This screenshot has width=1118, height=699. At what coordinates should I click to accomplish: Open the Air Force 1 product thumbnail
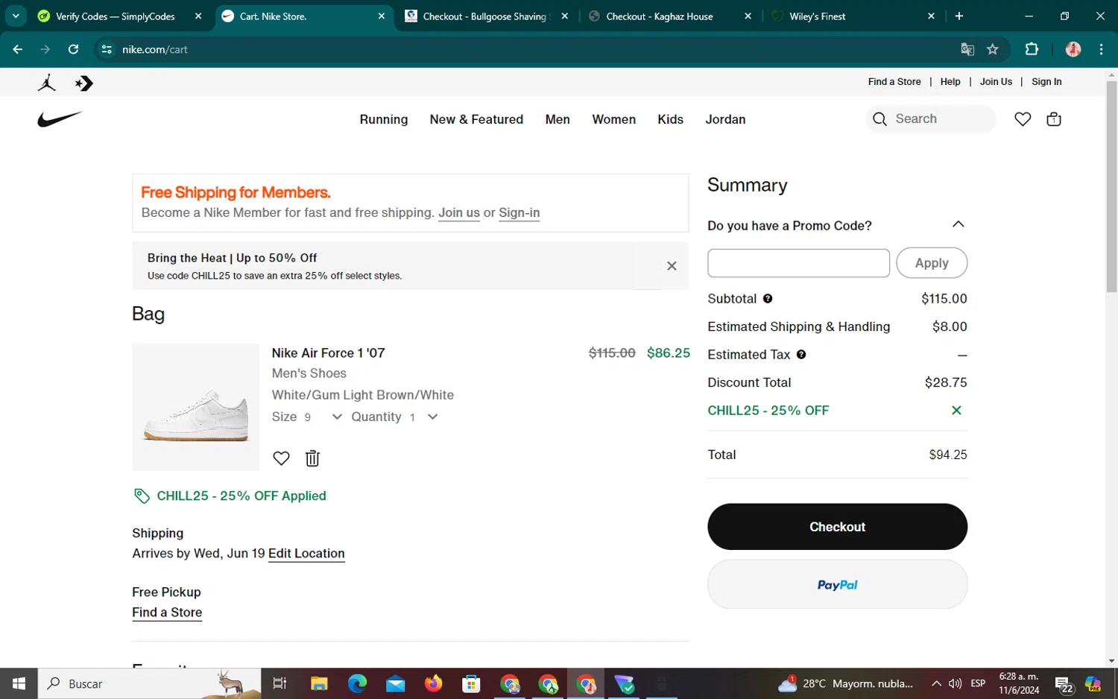[196, 407]
